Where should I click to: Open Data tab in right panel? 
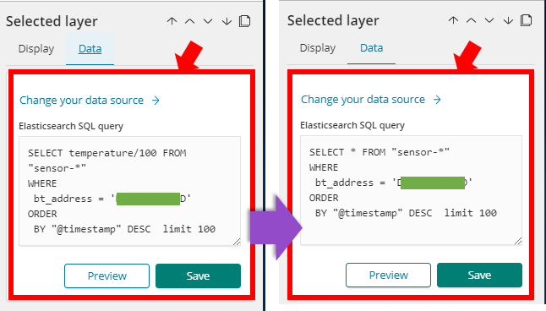(371, 48)
